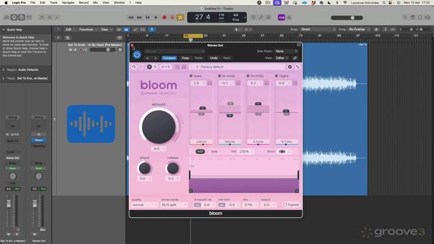Click the link 100% value stepper
This screenshot has width=434, height=244.
point(245,151)
